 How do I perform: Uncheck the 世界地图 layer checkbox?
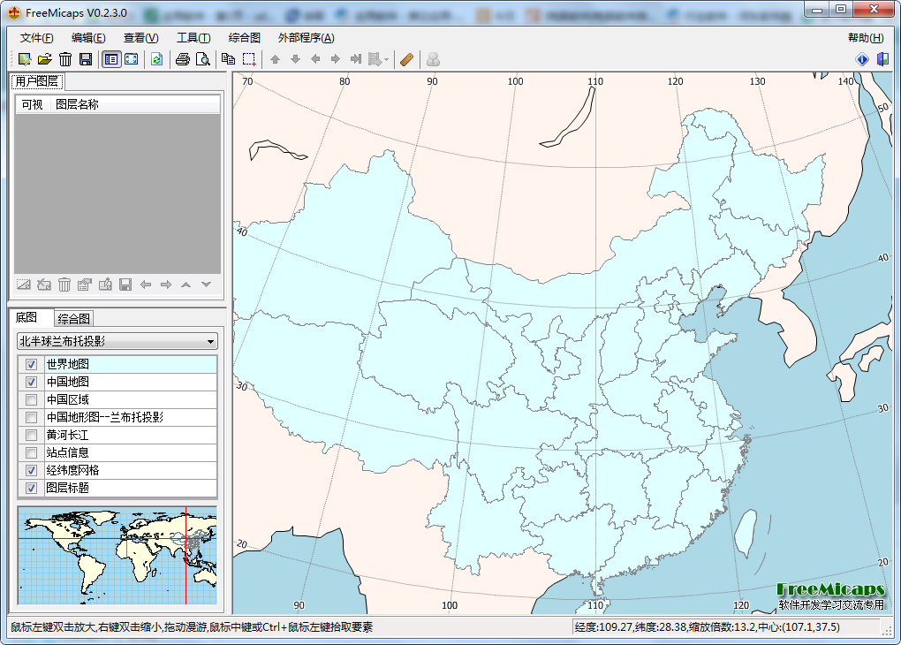(x=32, y=364)
